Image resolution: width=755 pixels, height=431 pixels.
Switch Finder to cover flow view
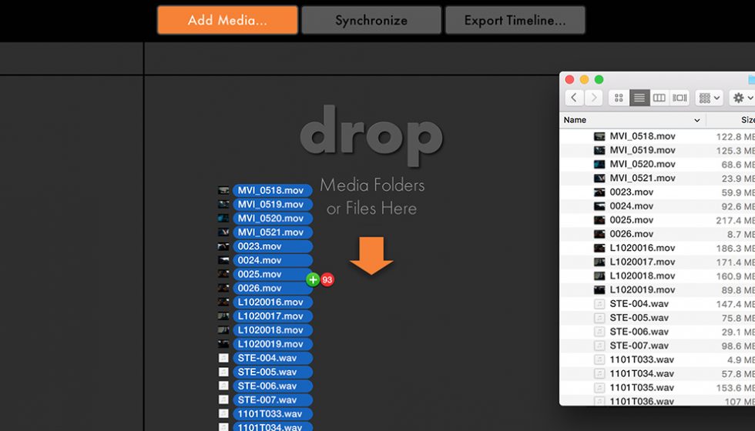coord(679,98)
